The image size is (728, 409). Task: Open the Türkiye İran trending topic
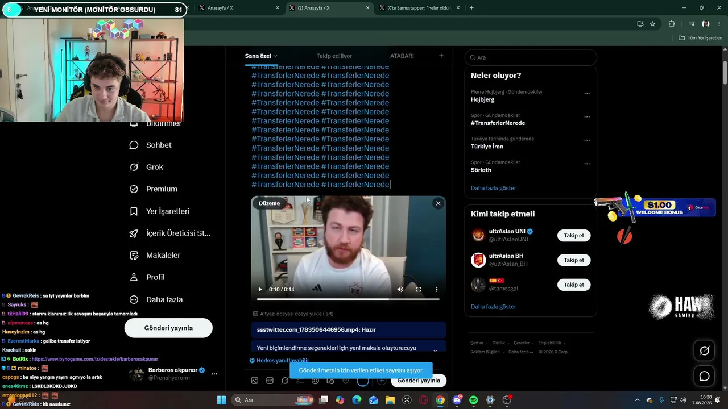click(487, 147)
